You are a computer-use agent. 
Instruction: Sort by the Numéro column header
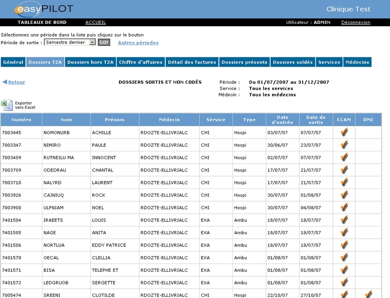click(21, 120)
